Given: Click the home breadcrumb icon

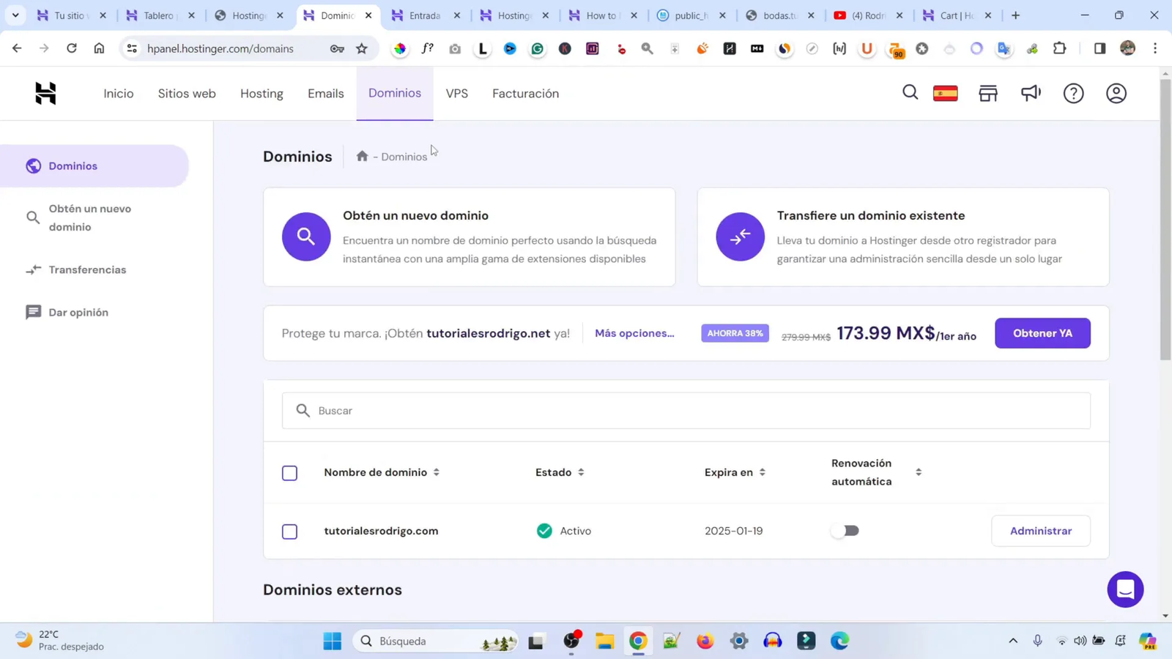Looking at the screenshot, I should tap(362, 156).
